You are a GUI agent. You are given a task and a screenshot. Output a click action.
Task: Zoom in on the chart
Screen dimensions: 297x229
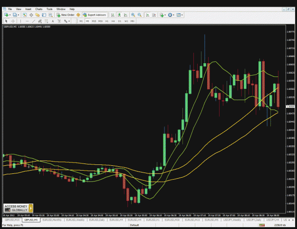133,15
